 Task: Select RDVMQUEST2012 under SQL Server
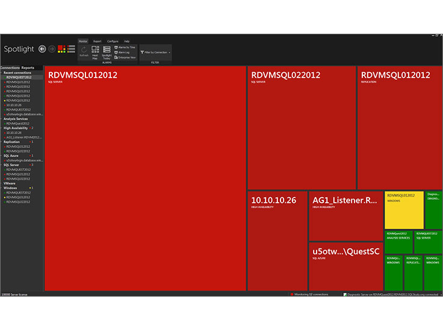tap(19, 170)
